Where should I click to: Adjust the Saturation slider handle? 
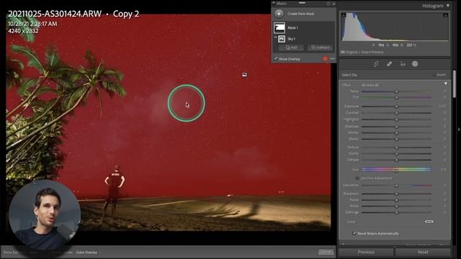[396, 186]
